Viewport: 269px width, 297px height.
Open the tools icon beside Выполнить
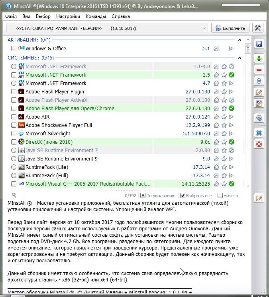(258, 28)
